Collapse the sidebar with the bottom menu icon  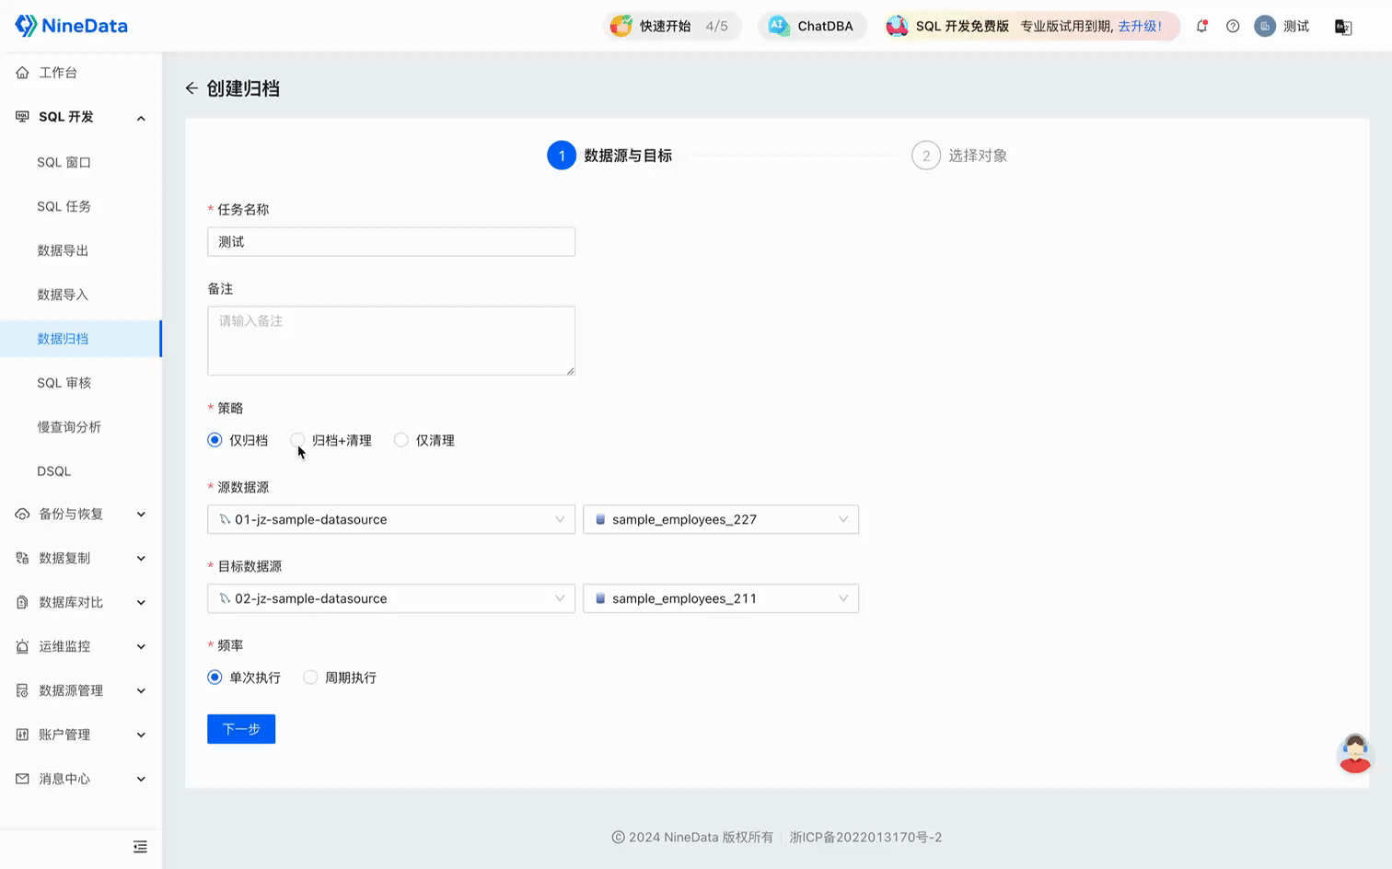coord(140,847)
